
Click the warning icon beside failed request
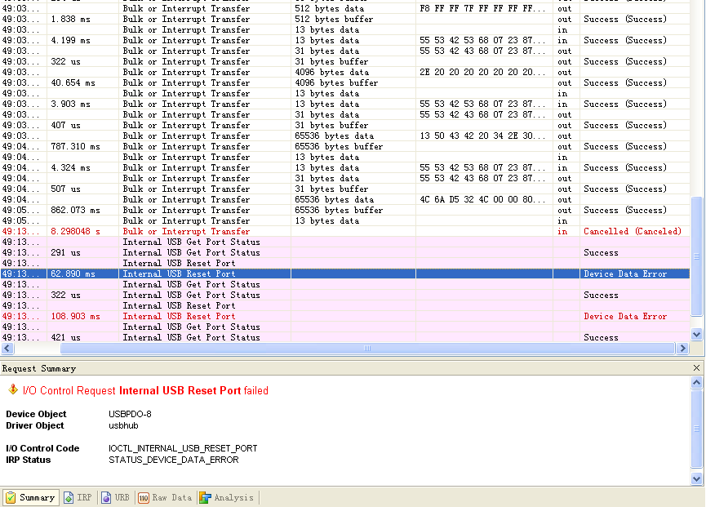13,389
